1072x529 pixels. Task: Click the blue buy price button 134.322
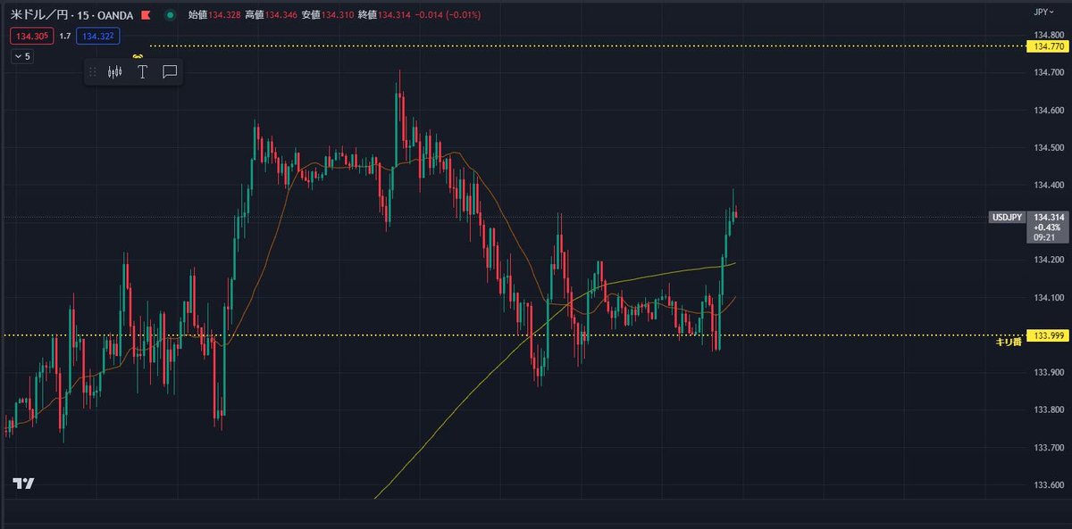[x=97, y=36]
